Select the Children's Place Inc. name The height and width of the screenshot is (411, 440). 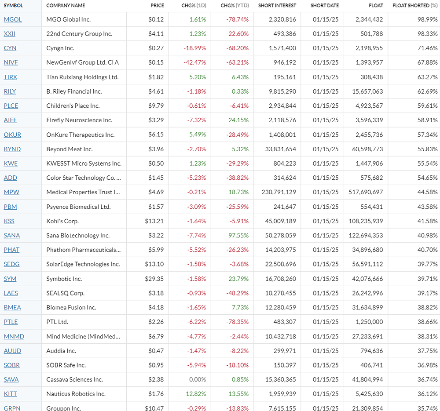[73, 105]
